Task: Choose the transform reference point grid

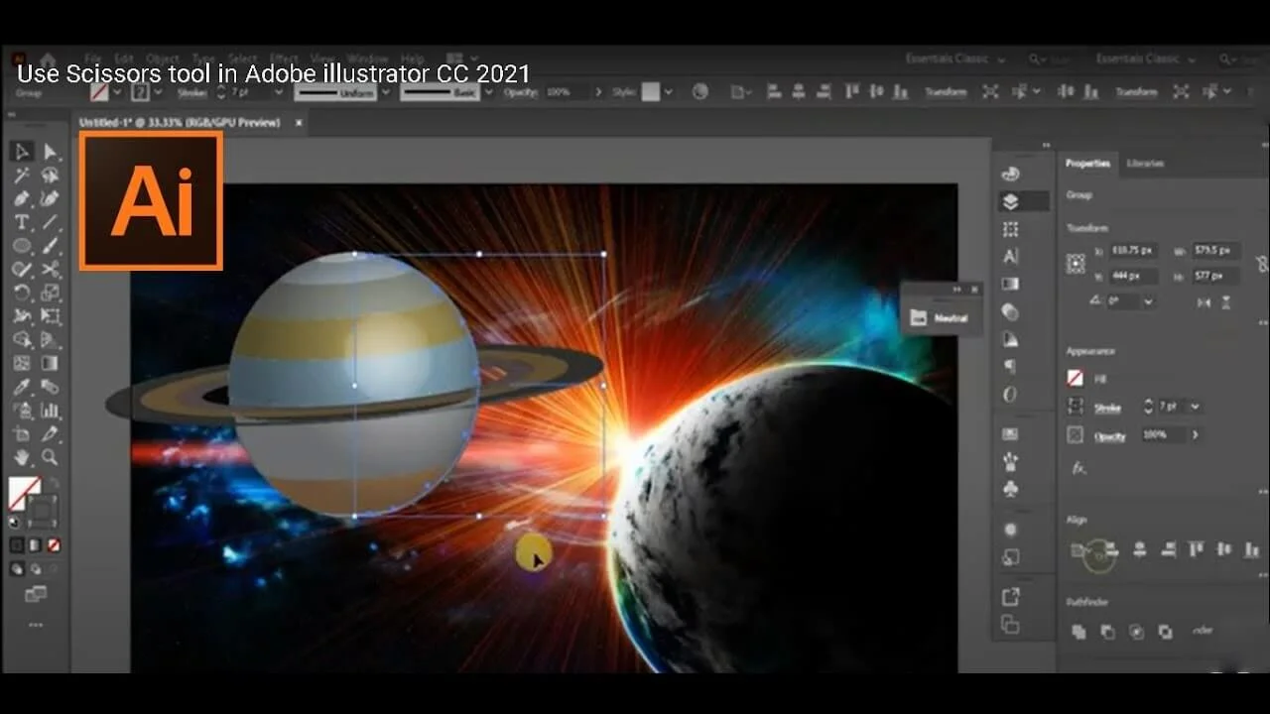Action: tap(1076, 264)
